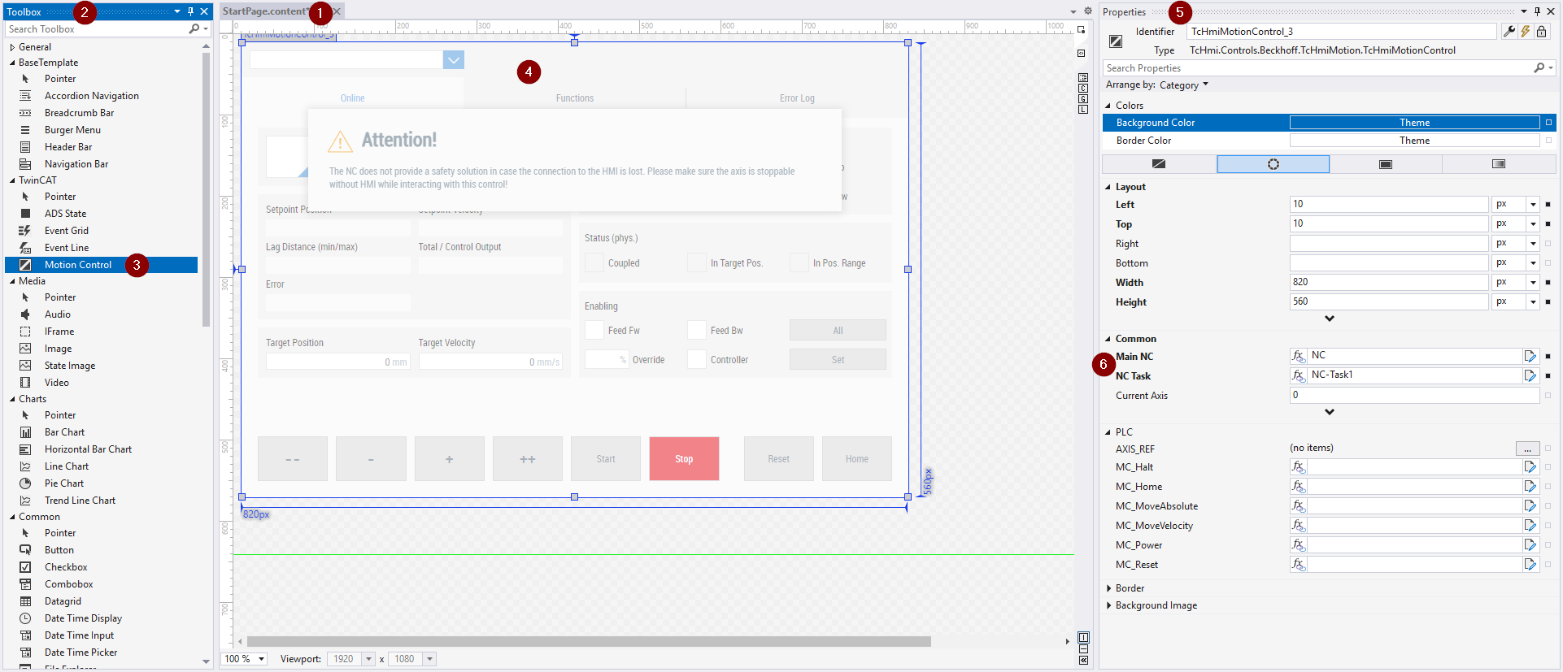Enable the Feed Bw checkbox

[x=697, y=331]
